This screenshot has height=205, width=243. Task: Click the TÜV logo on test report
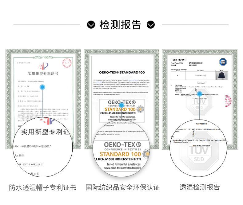click(223, 62)
